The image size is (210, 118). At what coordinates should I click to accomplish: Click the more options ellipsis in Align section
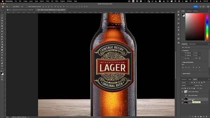pyautogui.click(x=200, y=70)
